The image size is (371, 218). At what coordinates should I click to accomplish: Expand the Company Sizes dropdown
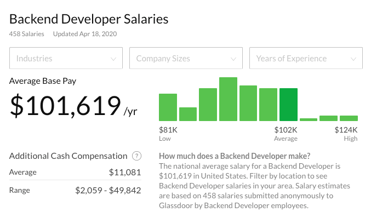186,58
